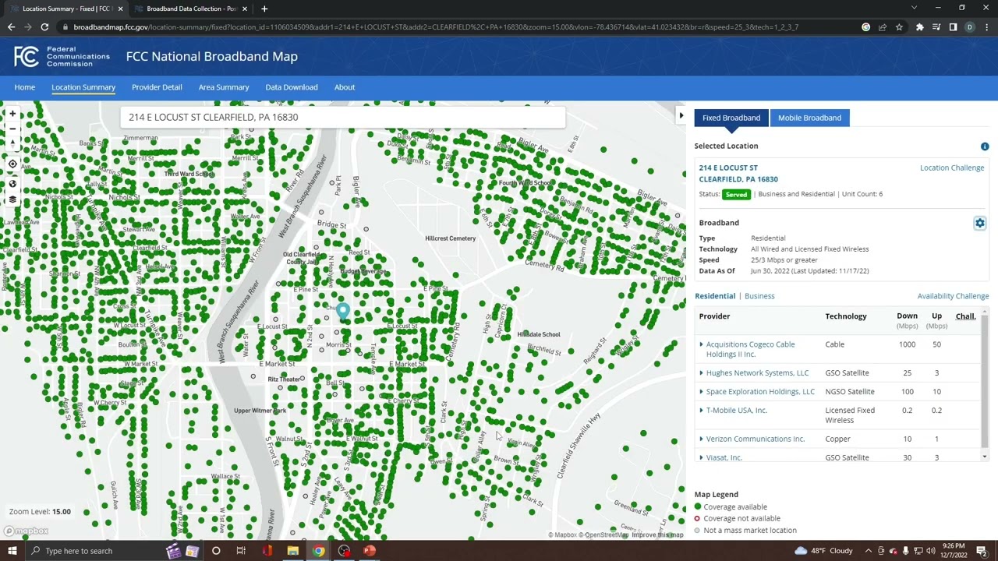The image size is (998, 561).
Task: Select Business provider list
Action: (x=759, y=296)
